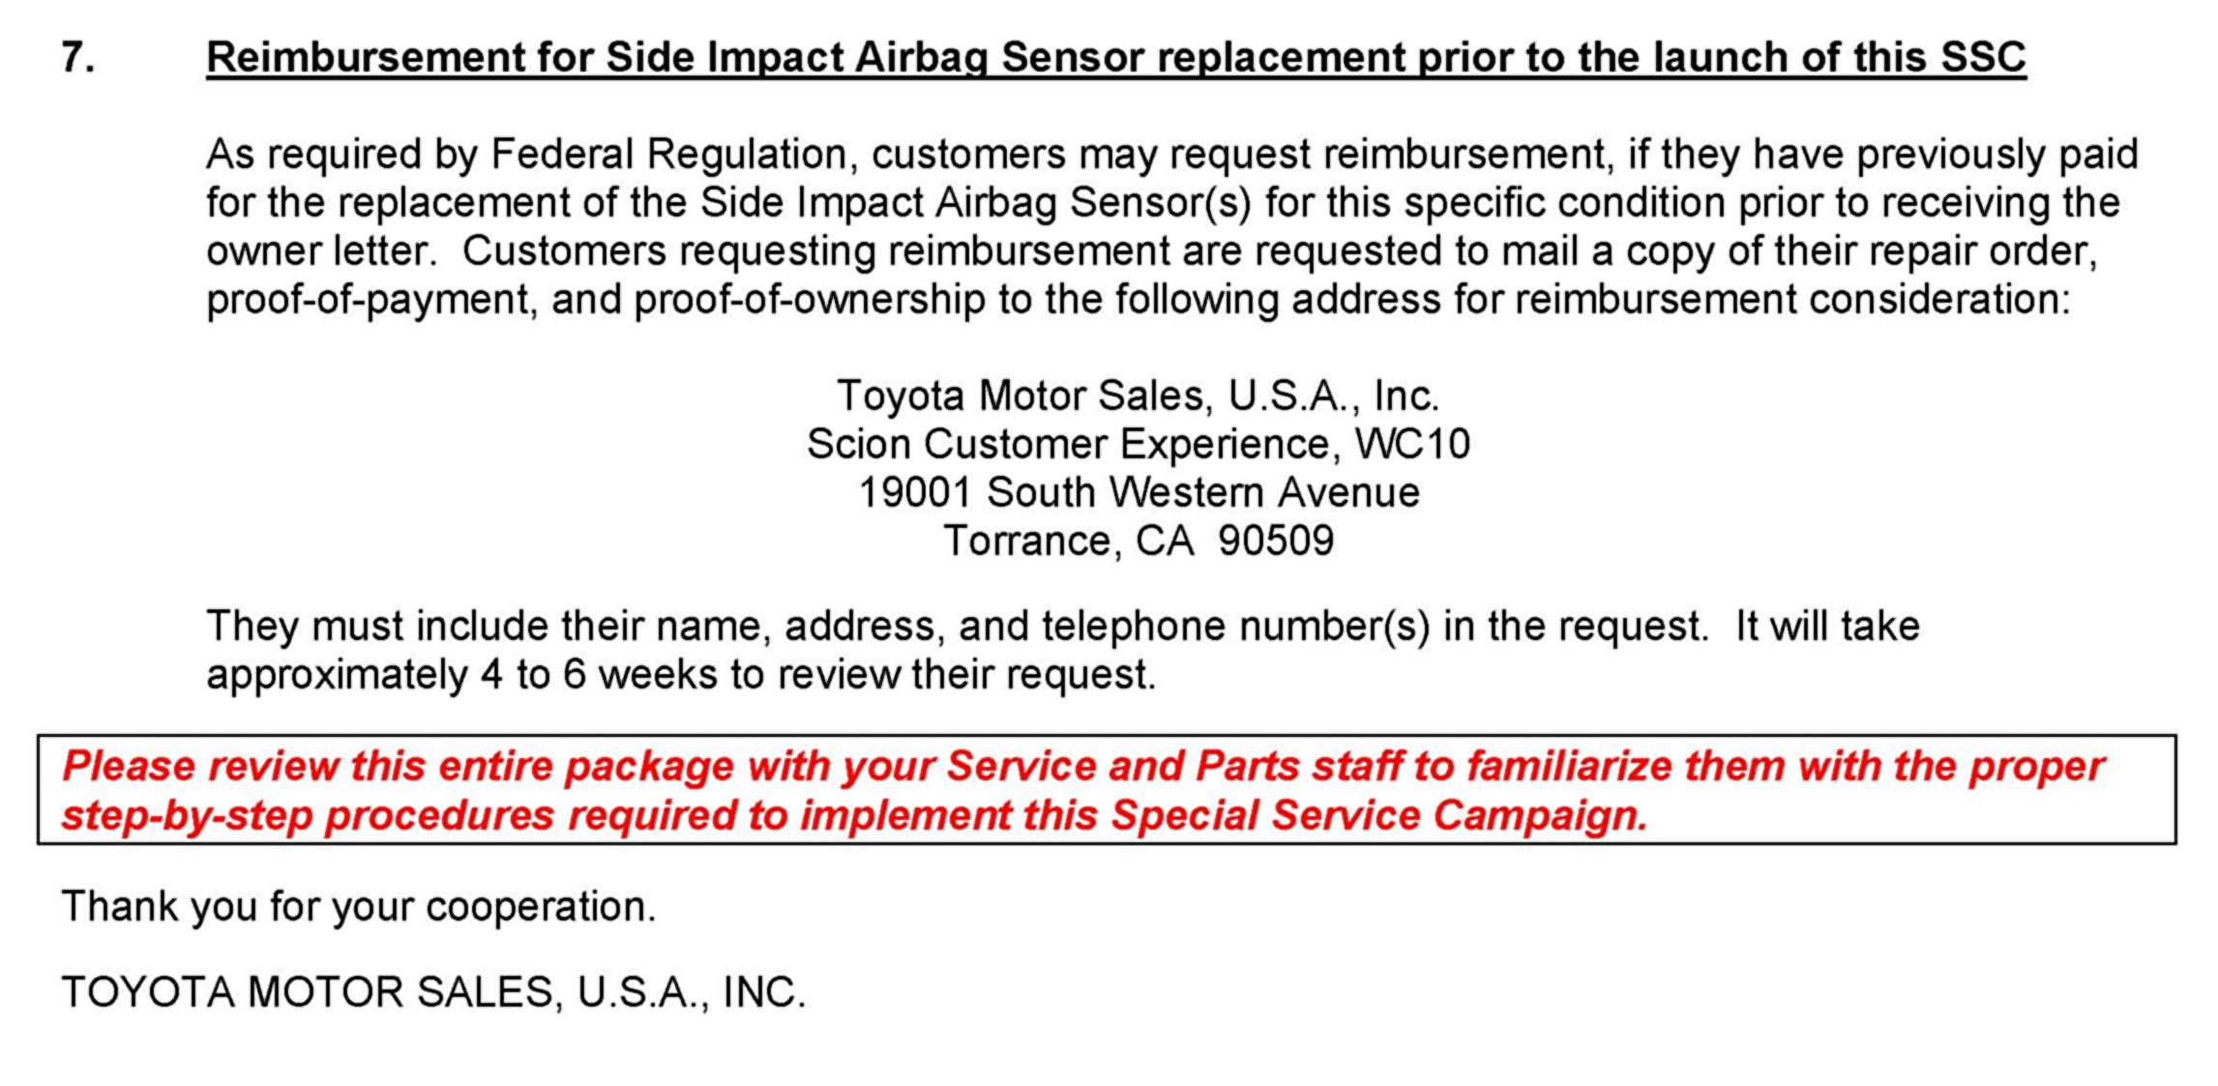Click the section number 7 marker
The height and width of the screenshot is (1086, 2218).
(78, 58)
